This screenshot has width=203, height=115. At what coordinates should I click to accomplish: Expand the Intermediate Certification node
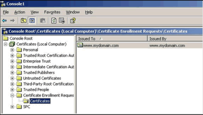(x=12, y=67)
